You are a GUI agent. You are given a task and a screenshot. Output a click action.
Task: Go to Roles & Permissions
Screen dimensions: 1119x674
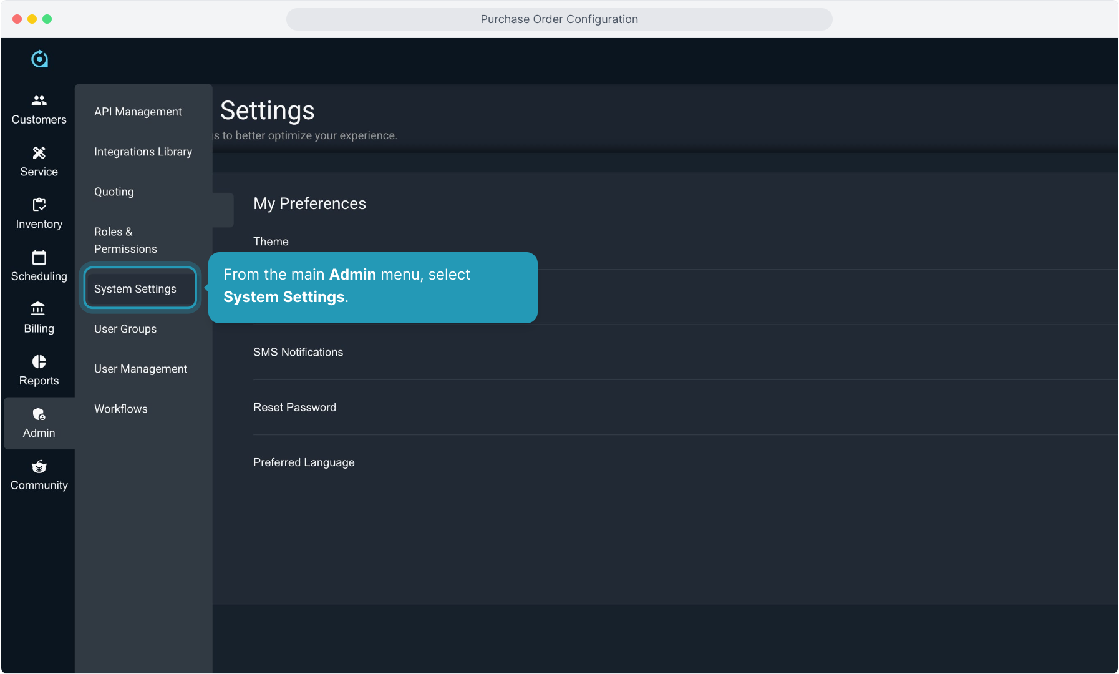point(125,240)
